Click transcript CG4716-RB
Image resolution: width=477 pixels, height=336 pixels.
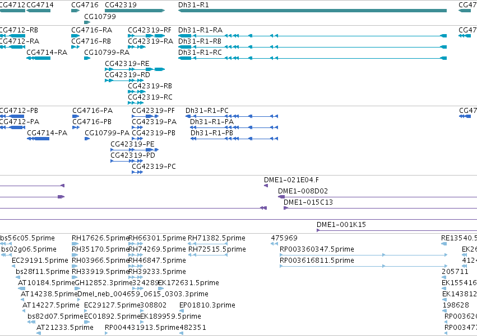(x=76, y=47)
